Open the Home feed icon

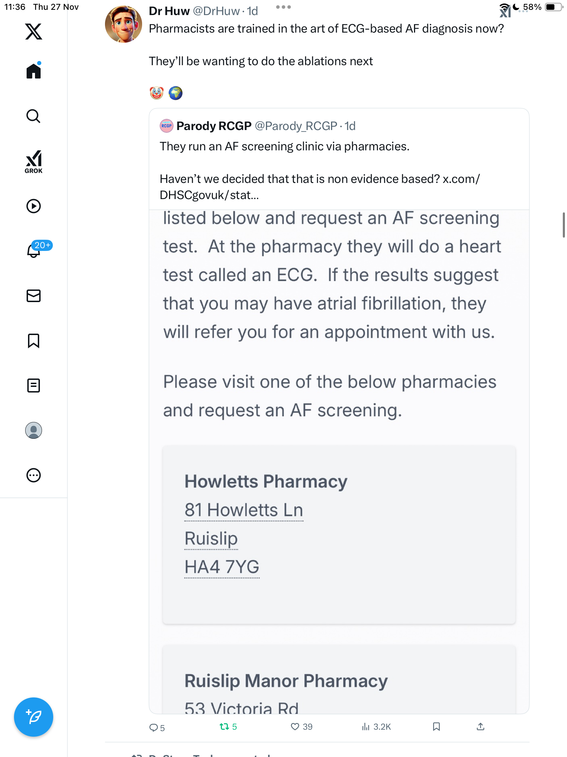(34, 71)
